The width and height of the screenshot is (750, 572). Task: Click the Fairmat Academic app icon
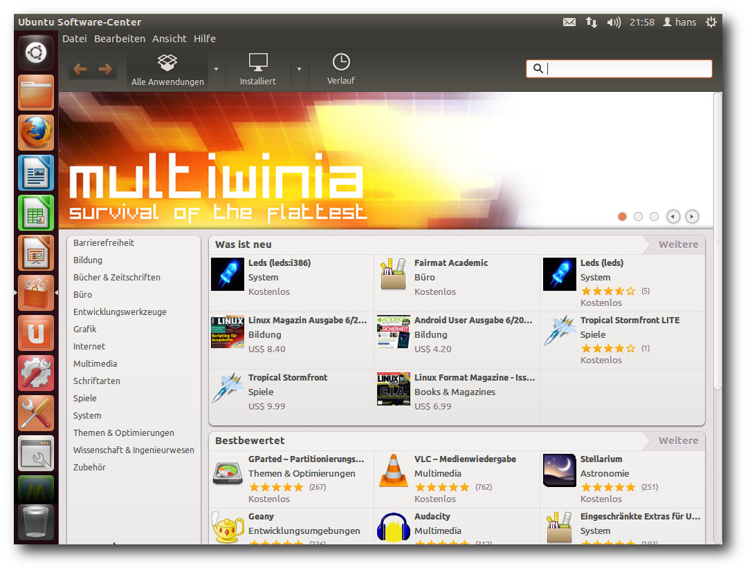coord(394,274)
